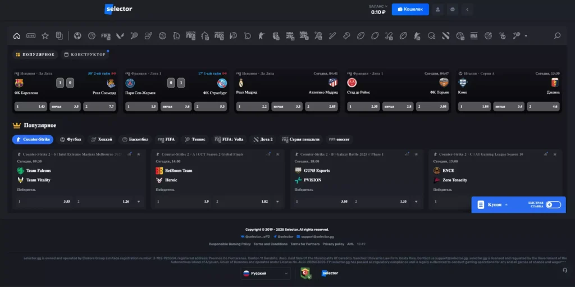Select the football (soccer ball) sport icon
This screenshot has height=287, width=575.
(x=77, y=36)
